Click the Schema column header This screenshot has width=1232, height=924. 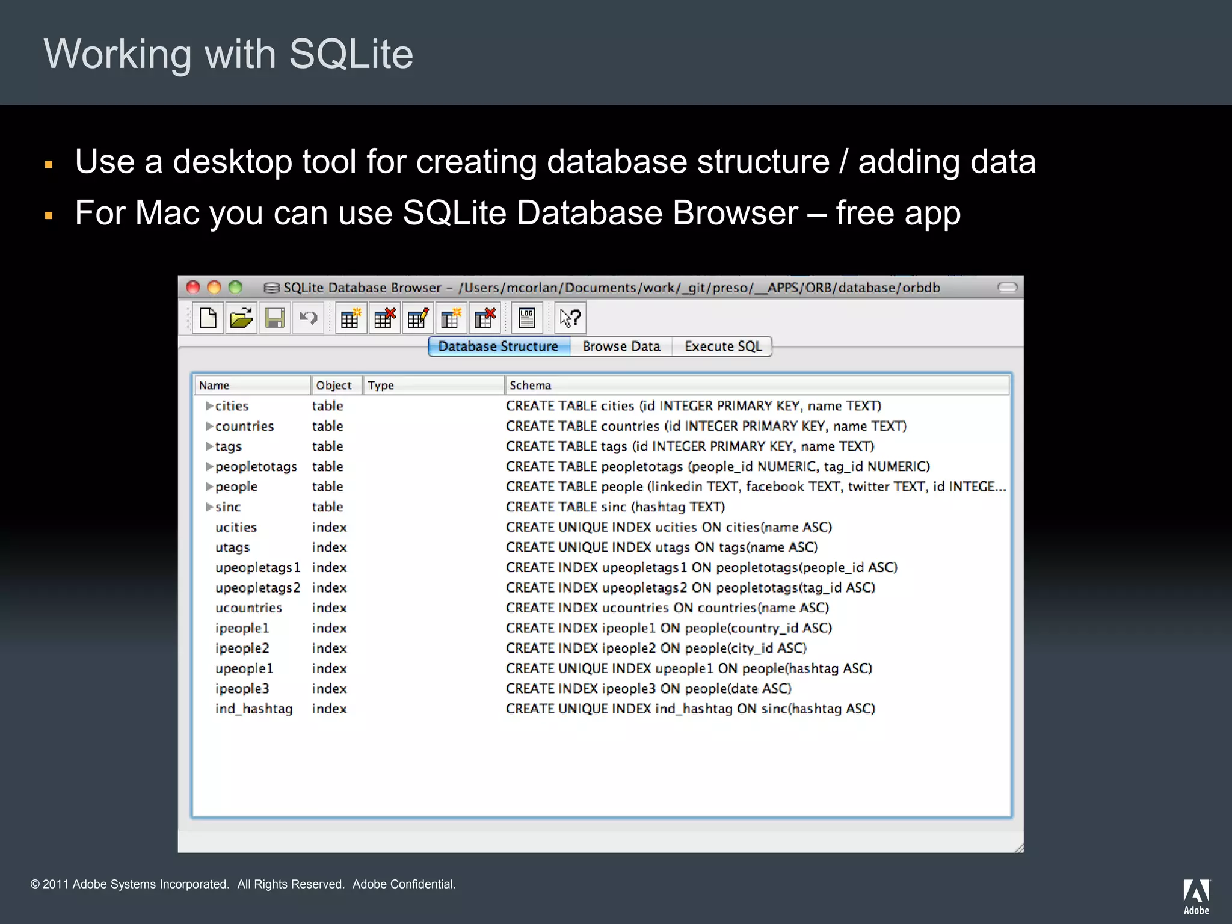point(757,385)
